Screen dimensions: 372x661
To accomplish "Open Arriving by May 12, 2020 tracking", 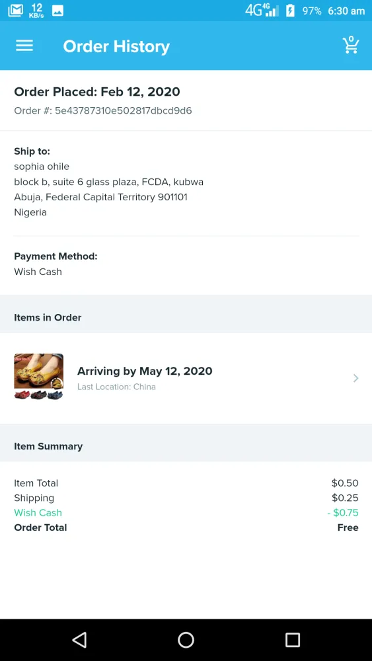I will coord(145,371).
